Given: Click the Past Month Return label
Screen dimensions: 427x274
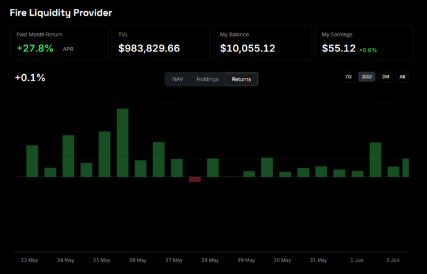Looking at the screenshot, I should point(39,35).
